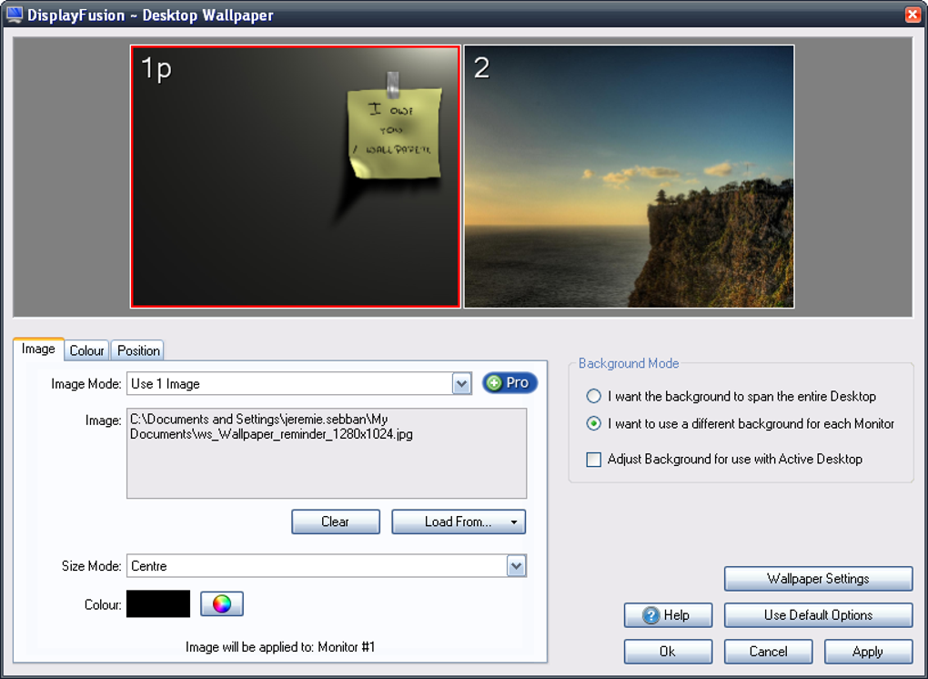The width and height of the screenshot is (928, 679).
Task: Apply the wallpaper settings
Action: 868,652
